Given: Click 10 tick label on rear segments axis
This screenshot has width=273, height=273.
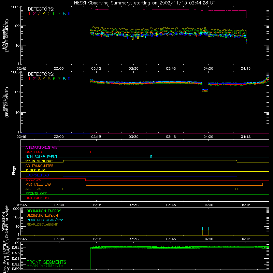Looking at the screenshot, I should (x=18, y=113).
